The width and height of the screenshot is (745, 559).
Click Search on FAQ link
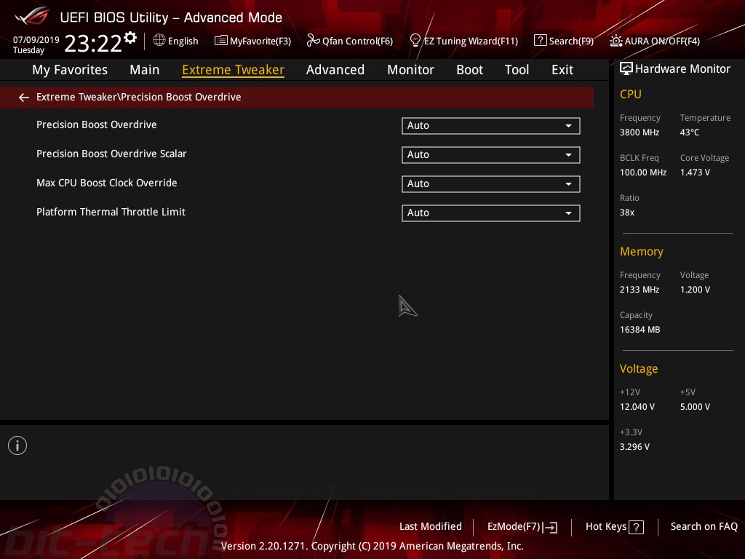pyautogui.click(x=704, y=526)
